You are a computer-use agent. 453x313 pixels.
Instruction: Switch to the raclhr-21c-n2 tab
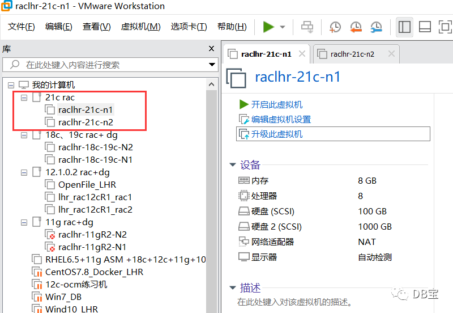pos(352,54)
